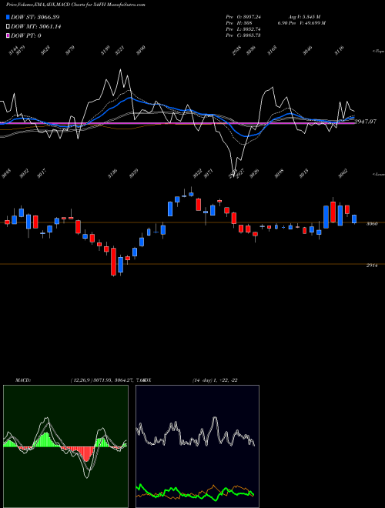Select the 'DOW PT: 0' legend text
385x508 pixels.
tap(26, 36)
